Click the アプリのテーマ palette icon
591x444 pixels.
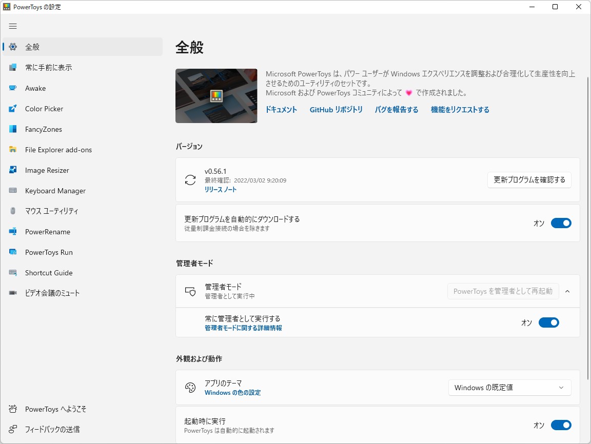click(190, 388)
